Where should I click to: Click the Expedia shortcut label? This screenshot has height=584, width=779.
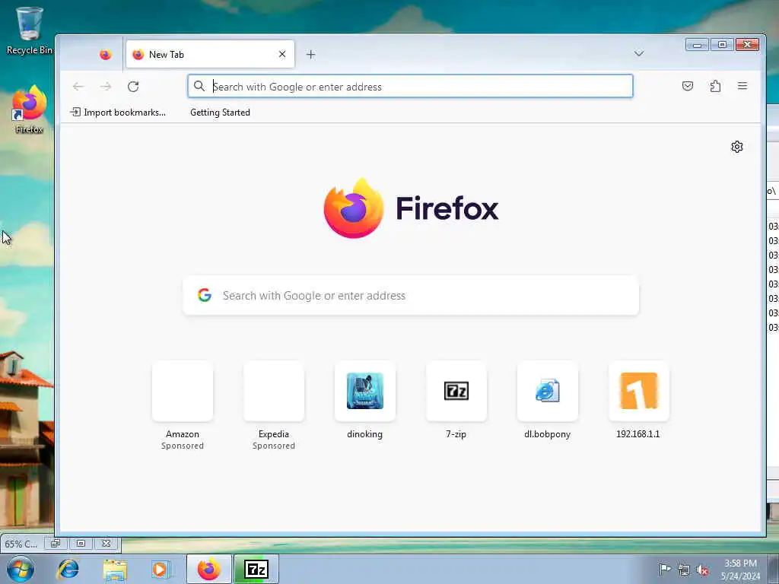[274, 434]
